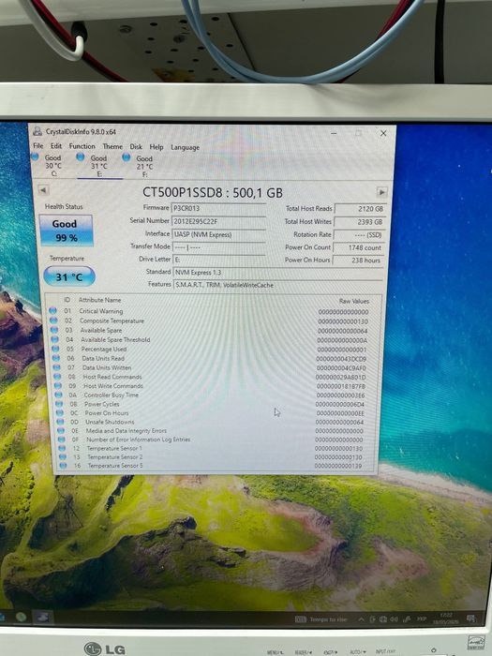Image resolution: width=492 pixels, height=656 pixels.
Task: Click status icon of Host Write Commands row
Action: coord(58,386)
